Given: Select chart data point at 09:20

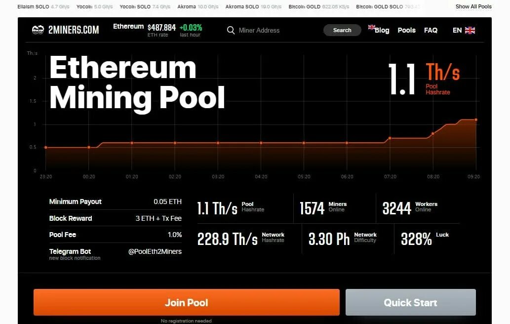Looking at the screenshot, I should pos(476,120).
